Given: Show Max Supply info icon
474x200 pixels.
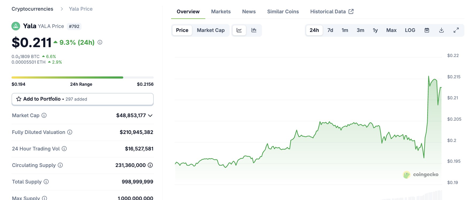Looking at the screenshot, I should (45, 198).
